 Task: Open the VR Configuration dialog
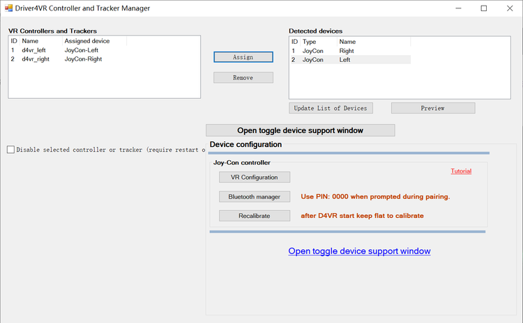point(254,177)
